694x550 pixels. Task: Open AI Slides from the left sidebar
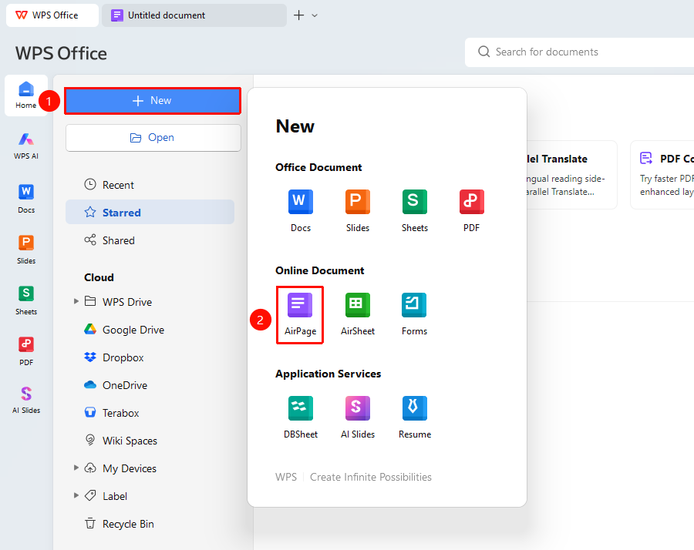(26, 400)
